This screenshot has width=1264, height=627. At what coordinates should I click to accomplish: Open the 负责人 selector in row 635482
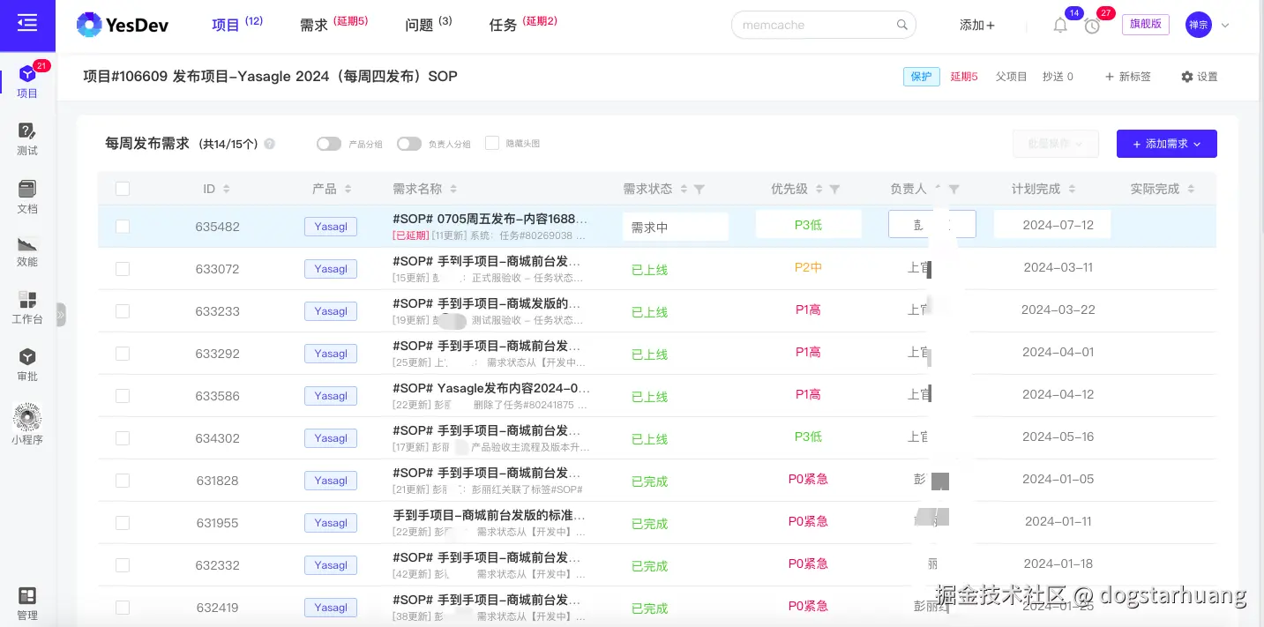click(x=931, y=224)
